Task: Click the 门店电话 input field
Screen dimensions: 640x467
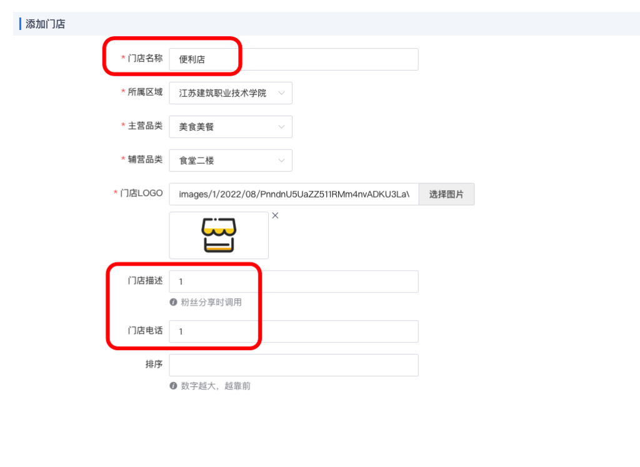Action: tap(294, 331)
